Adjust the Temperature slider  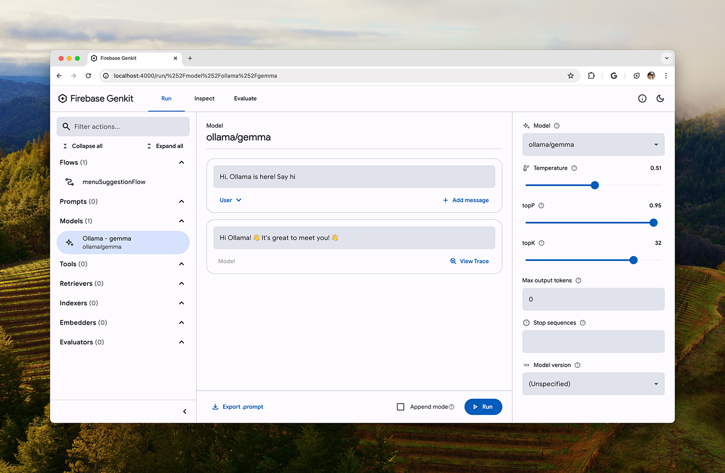click(595, 185)
